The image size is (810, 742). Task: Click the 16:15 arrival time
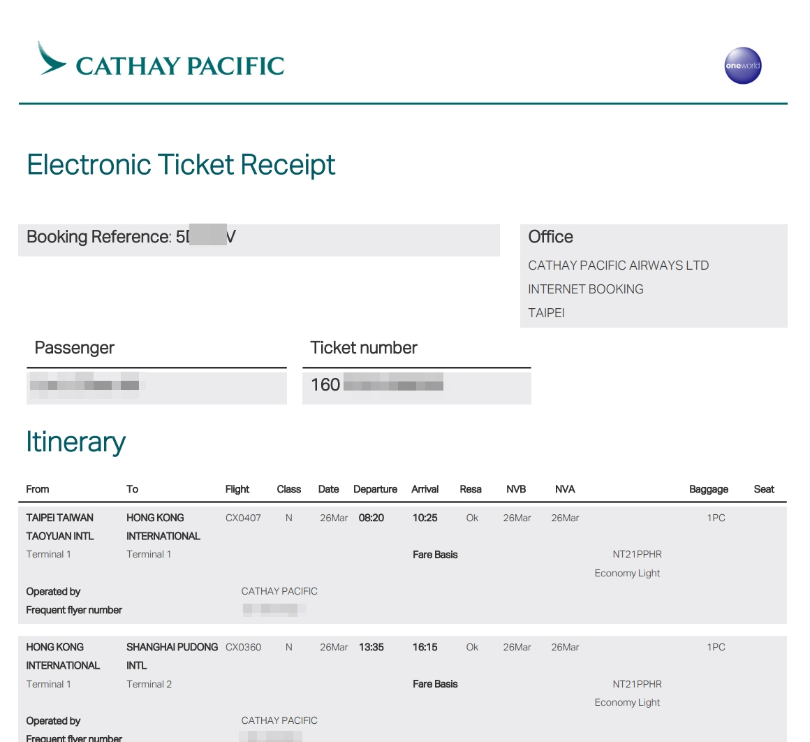(x=425, y=648)
